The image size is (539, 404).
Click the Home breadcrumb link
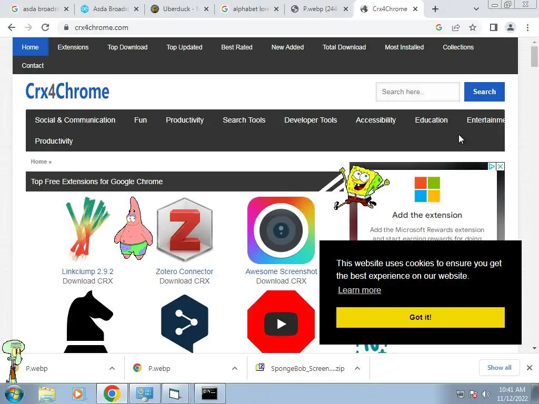39,161
